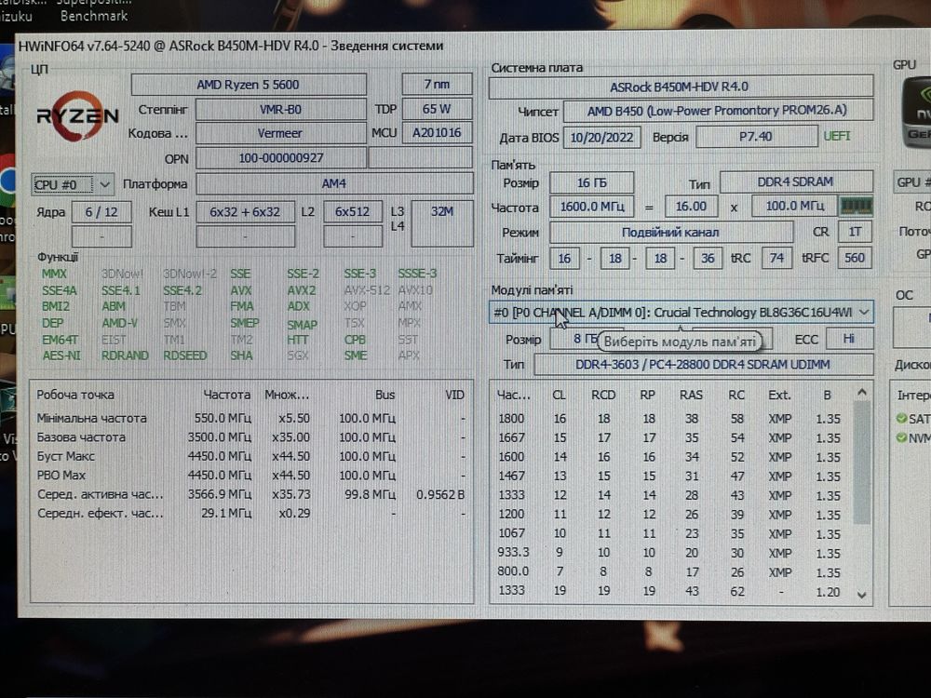Click the VID column header
931x698 pixels.
[x=455, y=396]
